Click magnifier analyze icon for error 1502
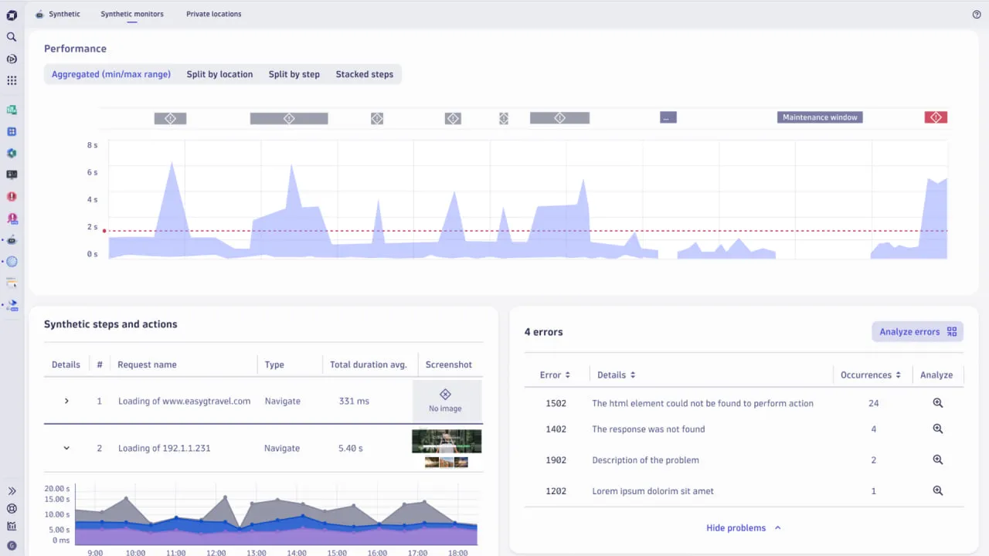 tap(937, 403)
